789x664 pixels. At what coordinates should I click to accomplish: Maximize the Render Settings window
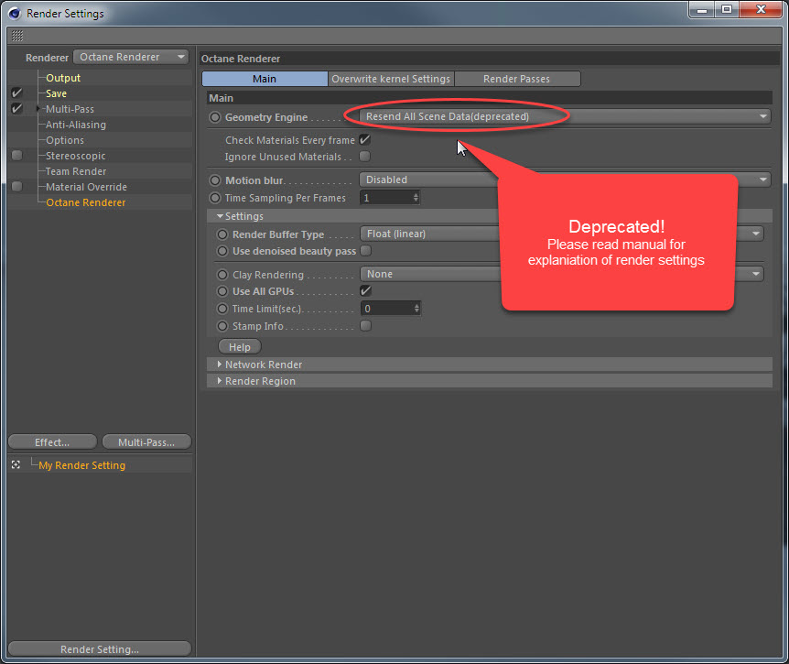tap(727, 9)
